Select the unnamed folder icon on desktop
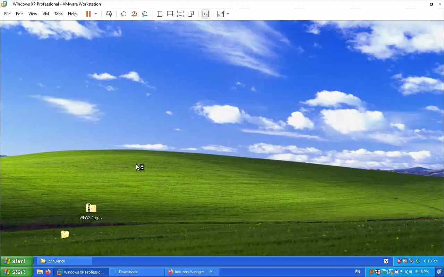This screenshot has height=277, width=444. pyautogui.click(x=65, y=234)
